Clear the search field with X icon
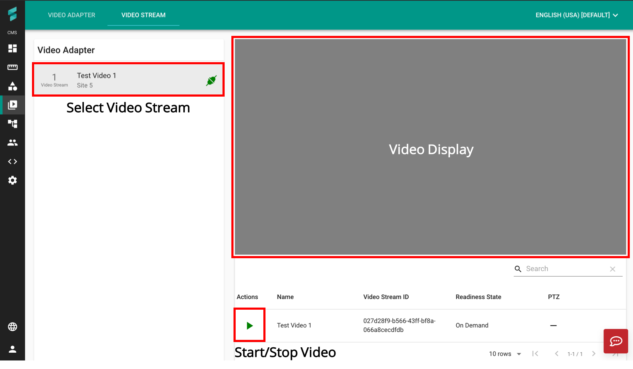The width and height of the screenshot is (633, 369). (612, 269)
